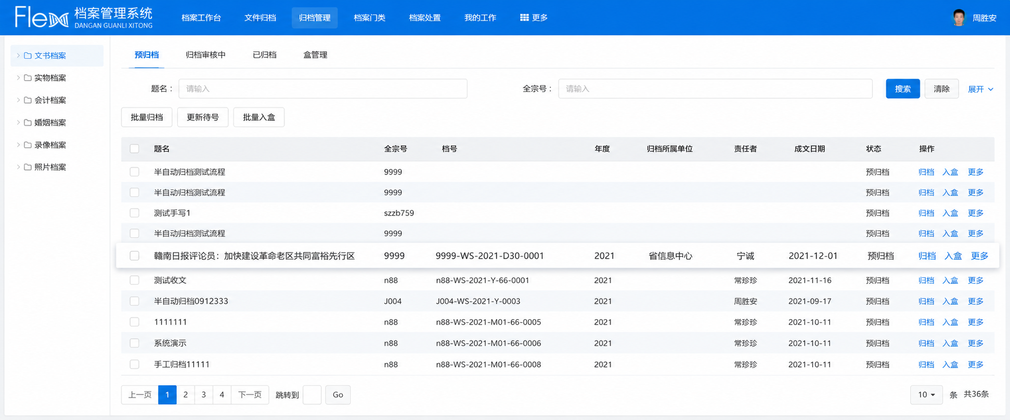Focus the 全宗号 search input field

click(x=715, y=89)
